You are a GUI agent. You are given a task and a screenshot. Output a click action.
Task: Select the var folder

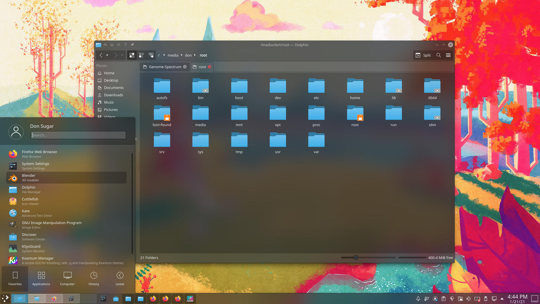[x=316, y=142]
